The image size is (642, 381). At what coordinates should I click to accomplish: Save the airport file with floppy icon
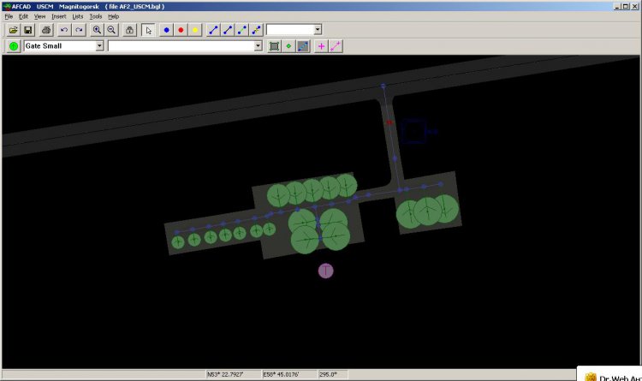(28, 30)
